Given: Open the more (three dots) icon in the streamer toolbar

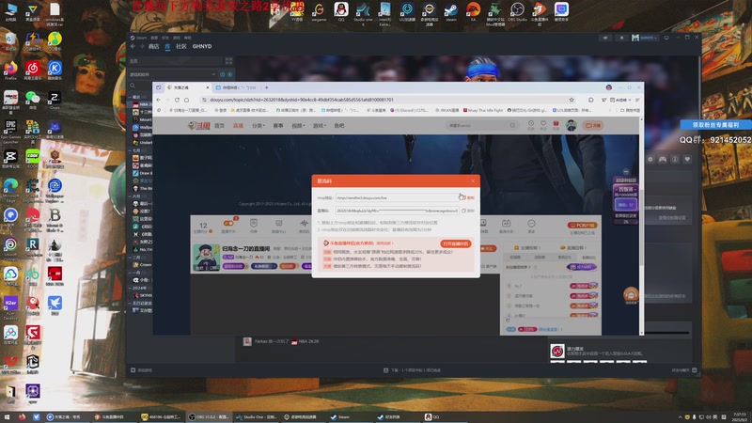Looking at the screenshot, I should click(x=531, y=224).
